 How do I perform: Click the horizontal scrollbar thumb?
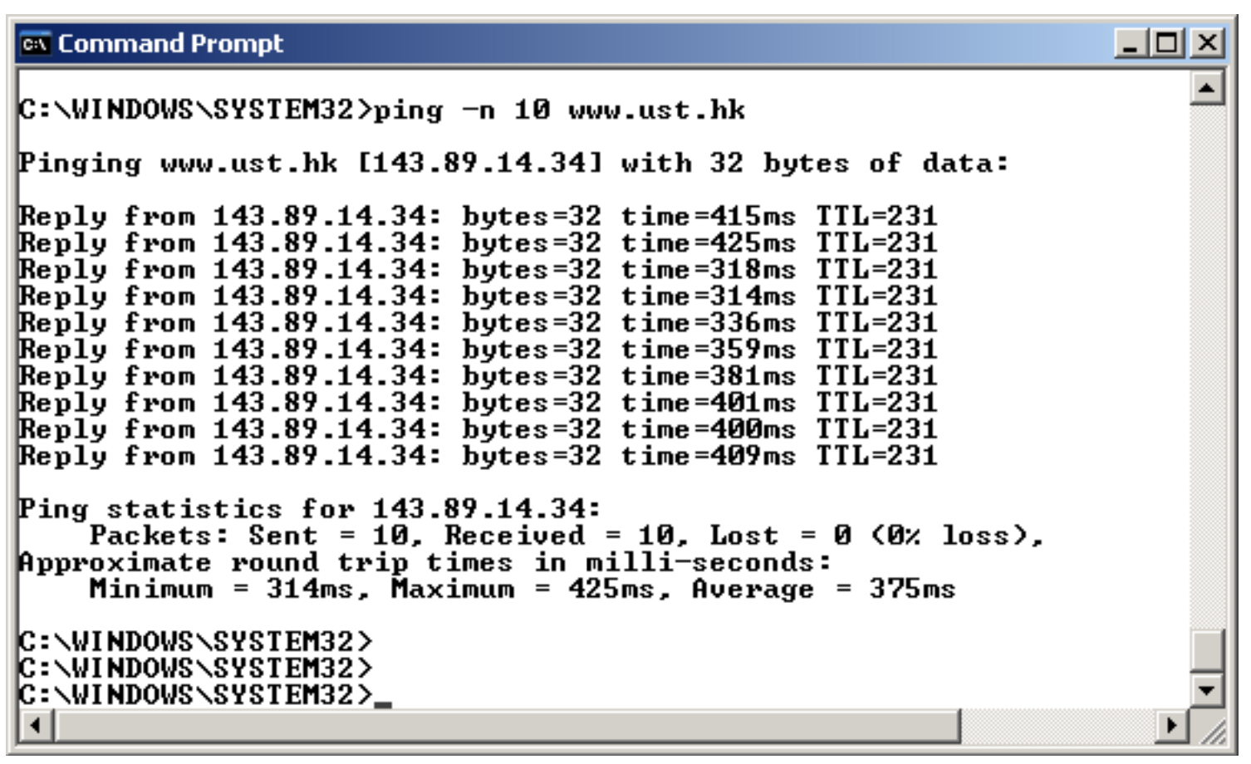(507, 726)
